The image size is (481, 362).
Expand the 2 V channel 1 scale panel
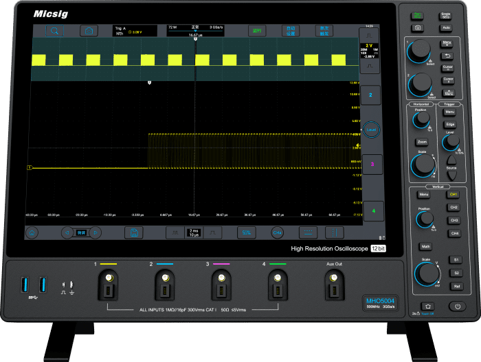pyautogui.click(x=370, y=51)
